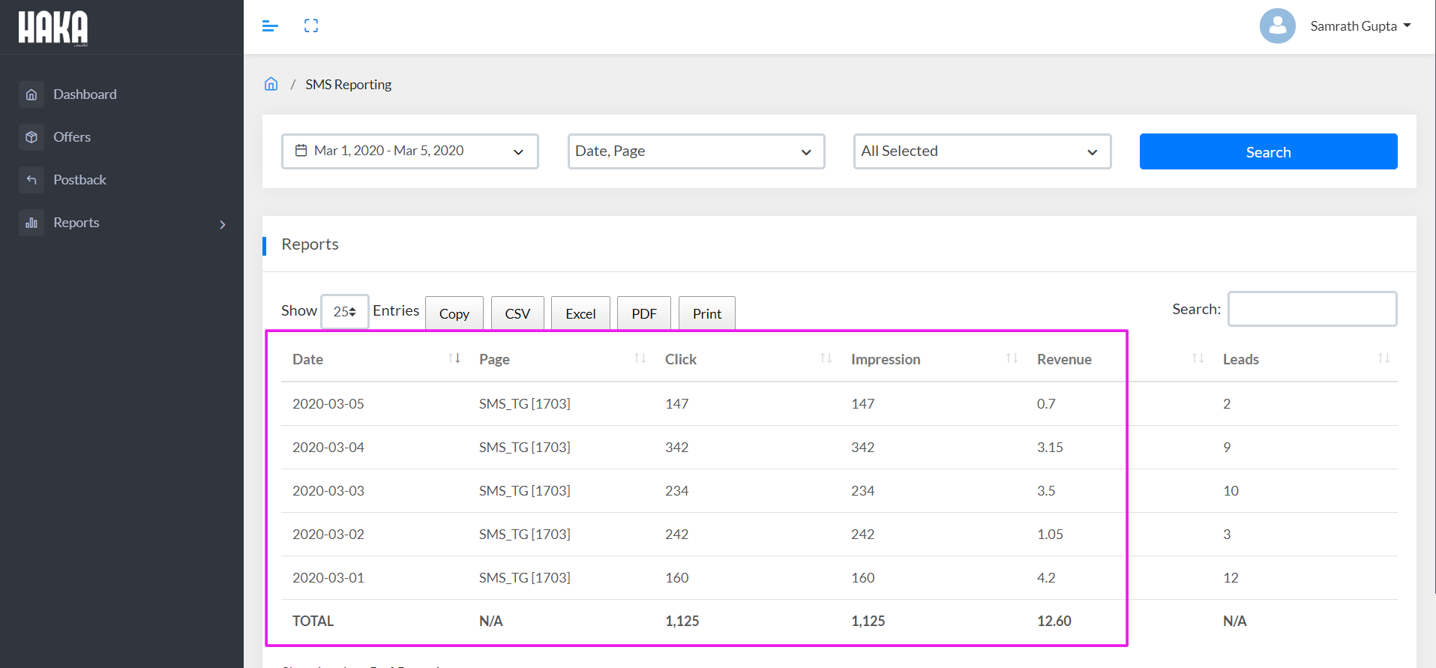This screenshot has height=668, width=1436.
Task: Click revenue value 3.15
Action: tap(1050, 447)
